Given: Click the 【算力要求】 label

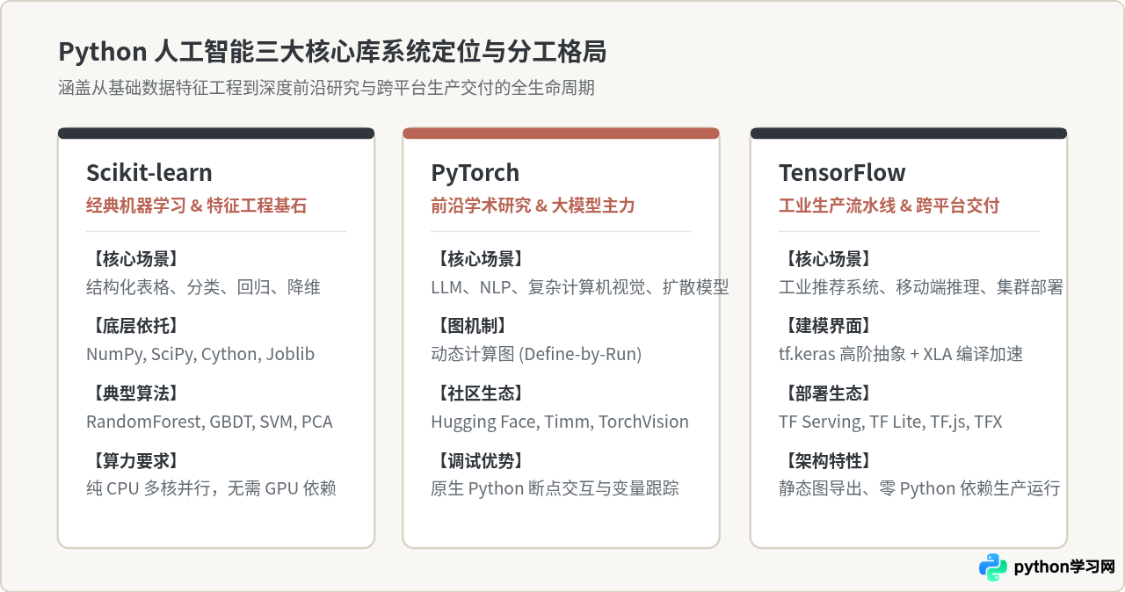Looking at the screenshot, I should point(135,460).
